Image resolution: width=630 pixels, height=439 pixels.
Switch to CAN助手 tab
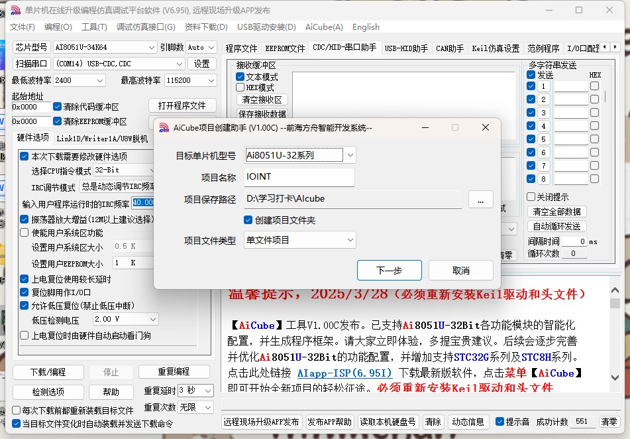click(450, 48)
